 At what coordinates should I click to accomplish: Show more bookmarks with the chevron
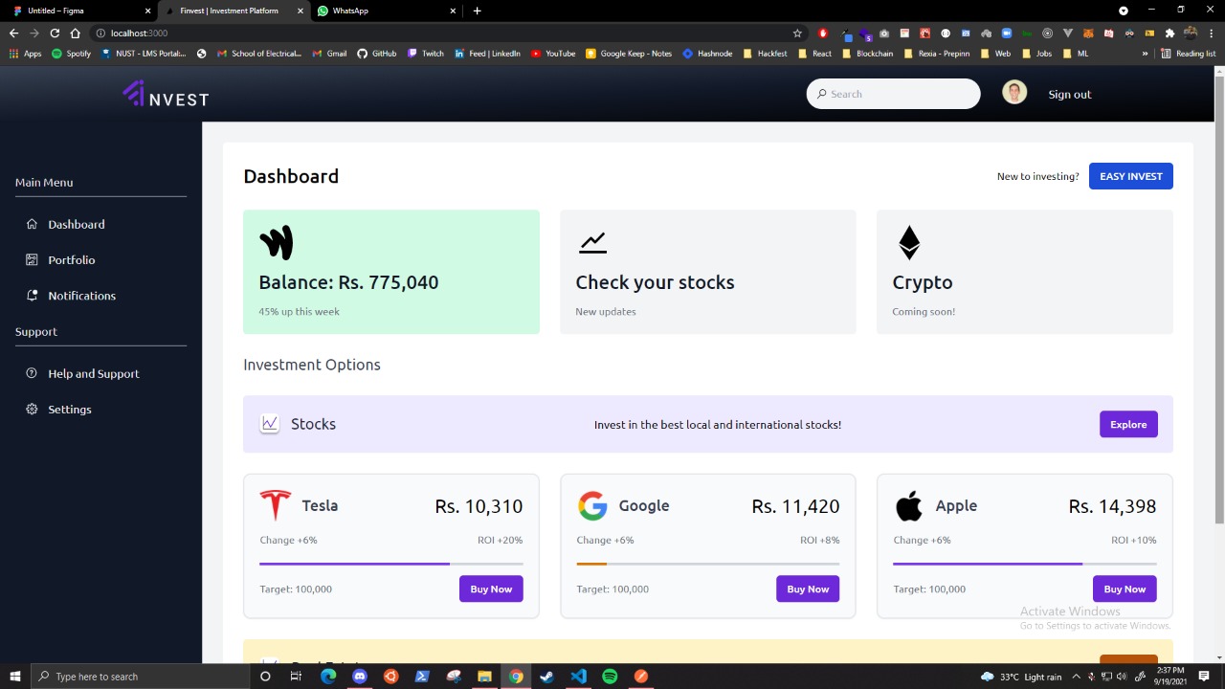(x=1145, y=54)
